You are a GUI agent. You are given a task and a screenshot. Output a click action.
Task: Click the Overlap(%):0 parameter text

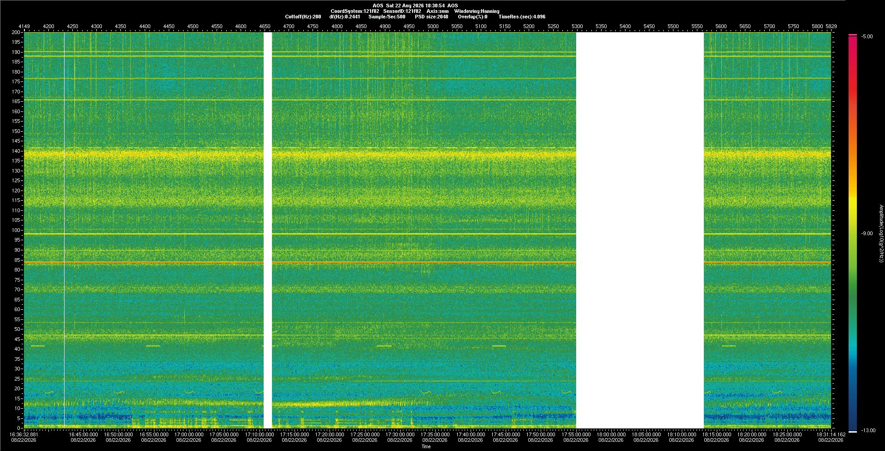[472, 17]
